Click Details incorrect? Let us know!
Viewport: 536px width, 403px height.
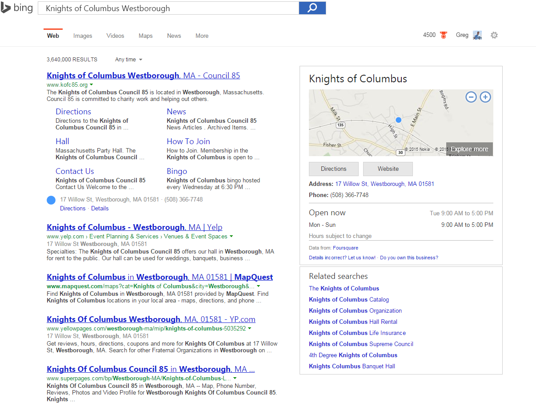(342, 258)
